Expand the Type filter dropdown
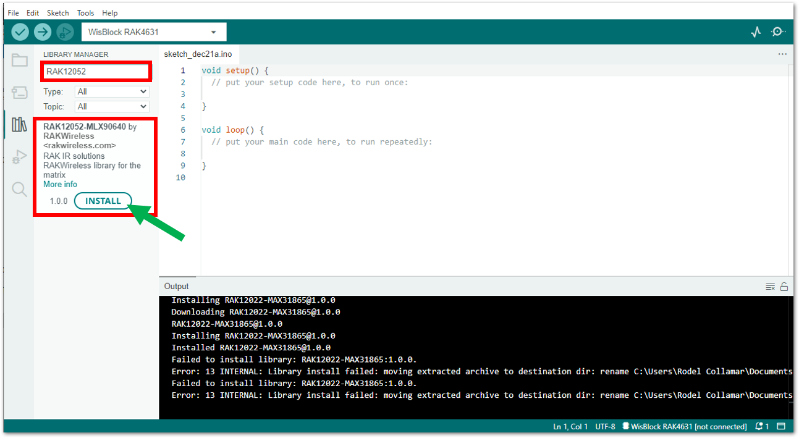The image size is (799, 438). [112, 91]
